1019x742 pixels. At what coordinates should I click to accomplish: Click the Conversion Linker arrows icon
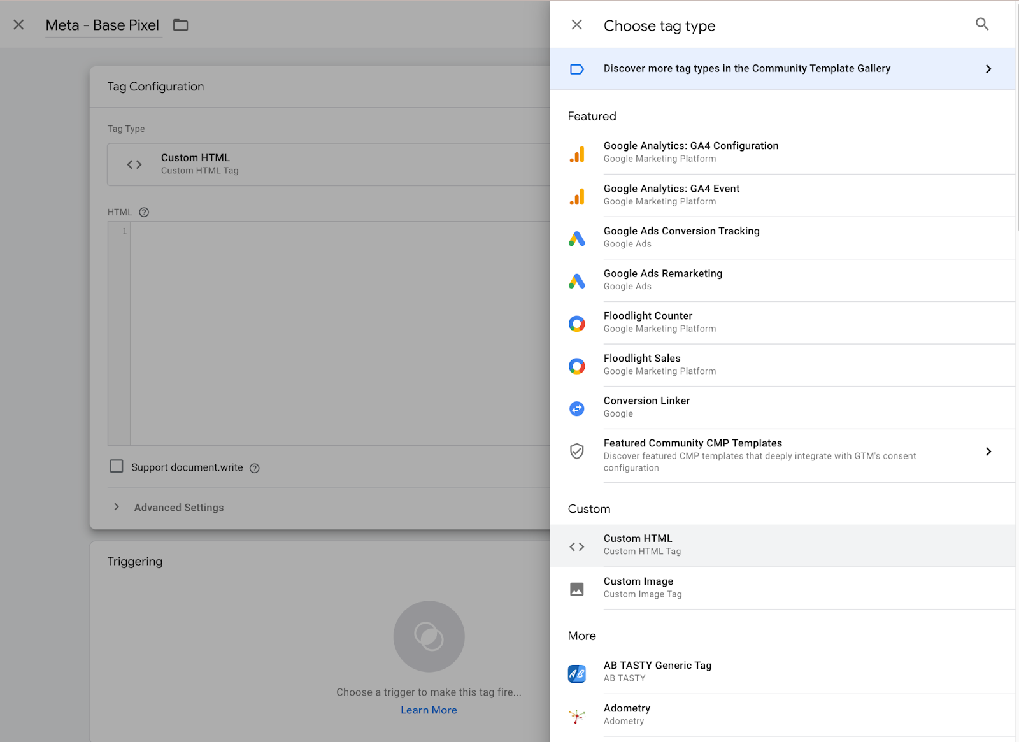tap(577, 408)
